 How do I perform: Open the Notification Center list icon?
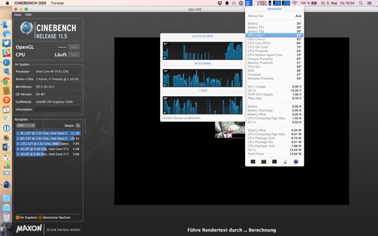coord(369,3)
